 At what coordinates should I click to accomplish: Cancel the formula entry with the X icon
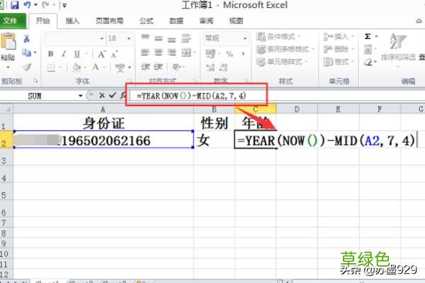coord(102,94)
